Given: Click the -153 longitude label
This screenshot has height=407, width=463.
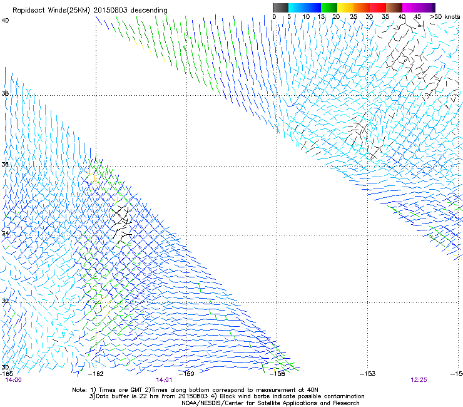Looking at the screenshot, I should [x=368, y=374].
